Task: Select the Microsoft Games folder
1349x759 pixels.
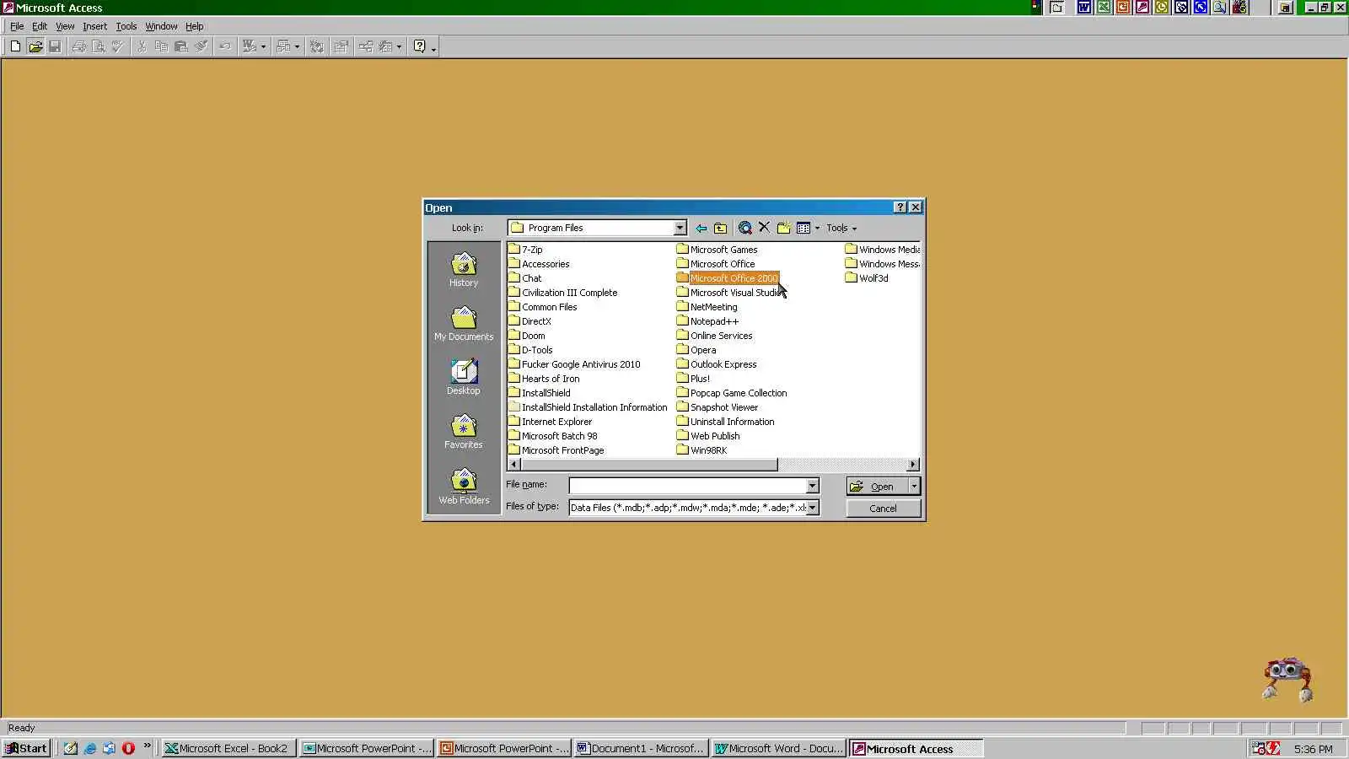Action: pos(717,250)
